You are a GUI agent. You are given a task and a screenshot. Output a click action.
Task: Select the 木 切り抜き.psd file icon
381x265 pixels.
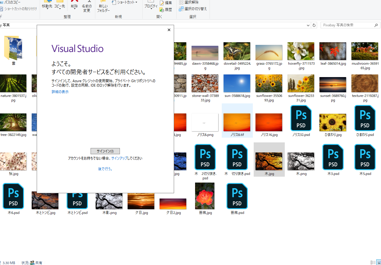tap(237, 157)
